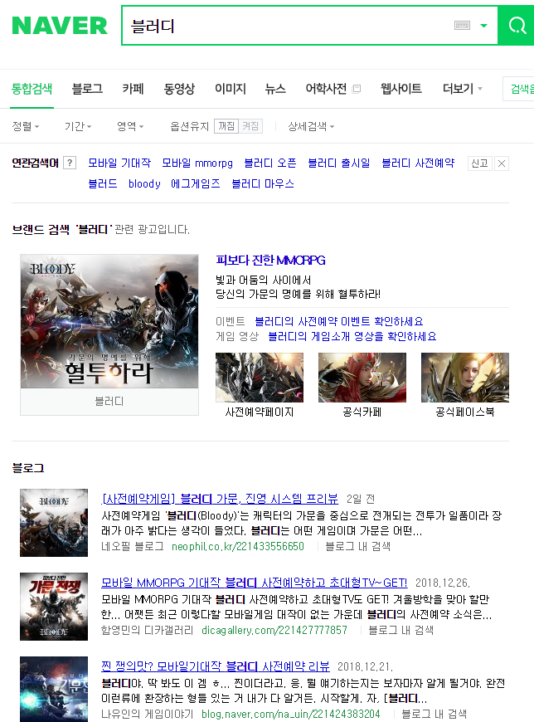Click the 신고 report button

pyautogui.click(x=479, y=163)
